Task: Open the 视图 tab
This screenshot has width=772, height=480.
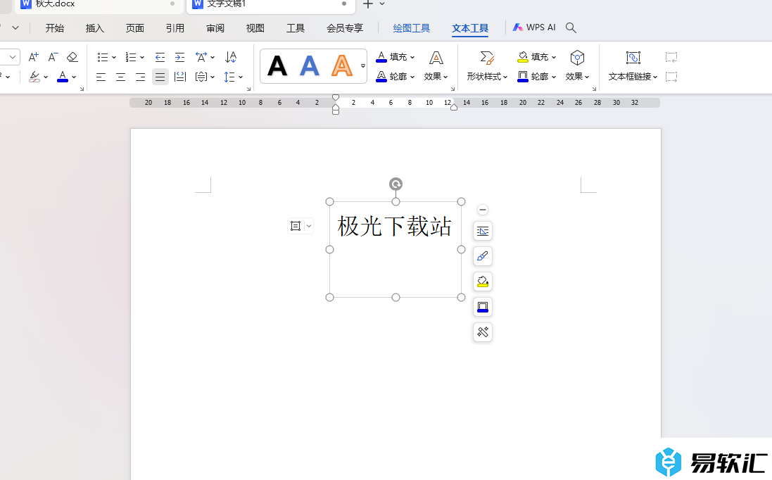Action: 255,28
